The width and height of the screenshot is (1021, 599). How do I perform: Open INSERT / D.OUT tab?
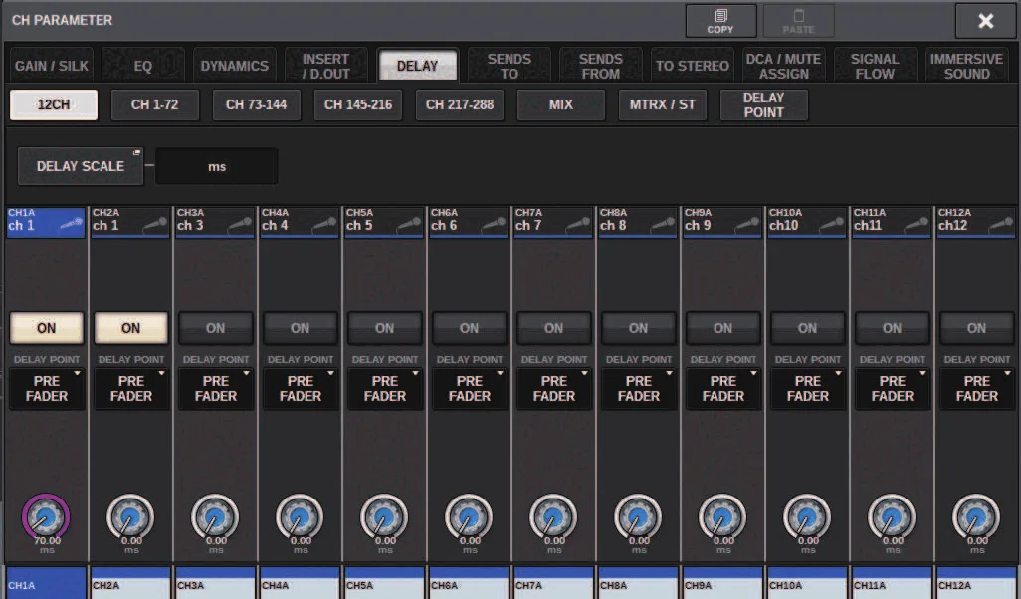tap(325, 66)
